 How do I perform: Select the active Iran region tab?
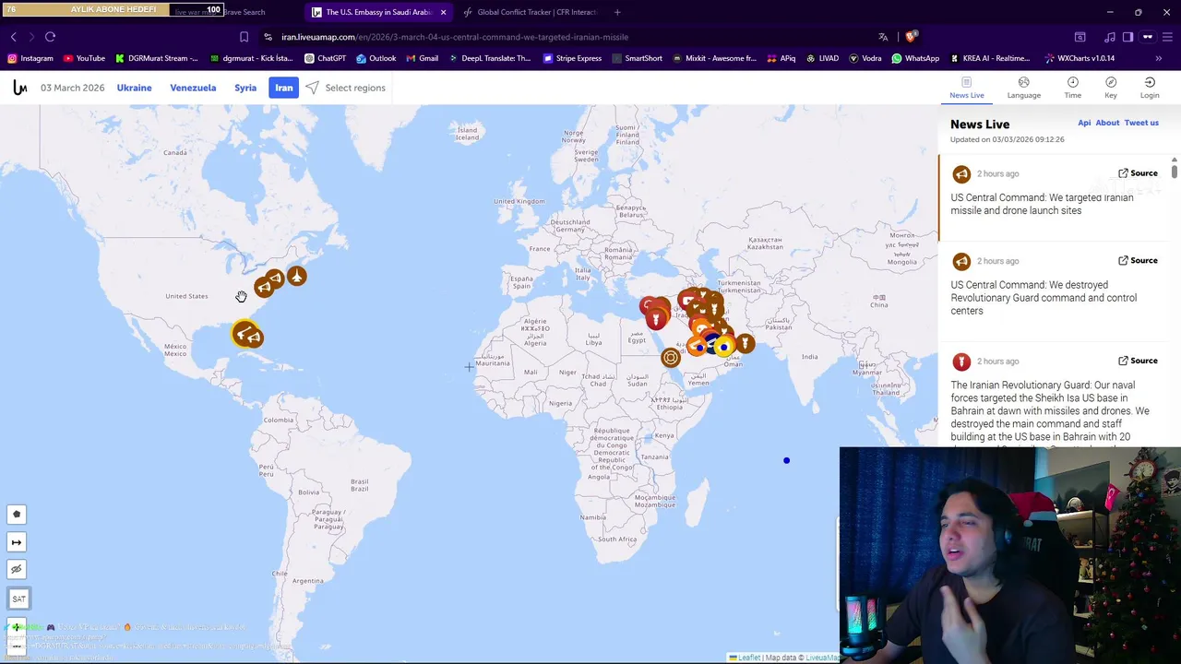pyautogui.click(x=283, y=88)
